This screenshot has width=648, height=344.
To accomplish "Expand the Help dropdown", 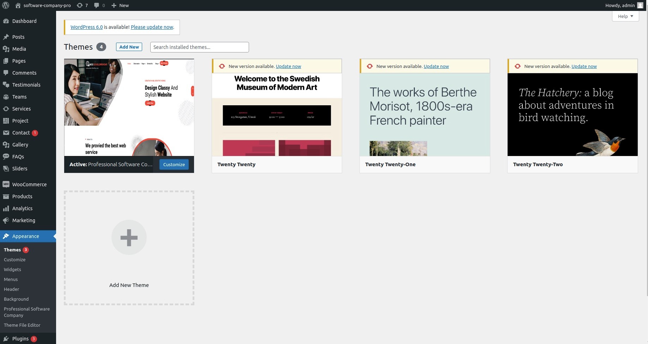I will (625, 16).
